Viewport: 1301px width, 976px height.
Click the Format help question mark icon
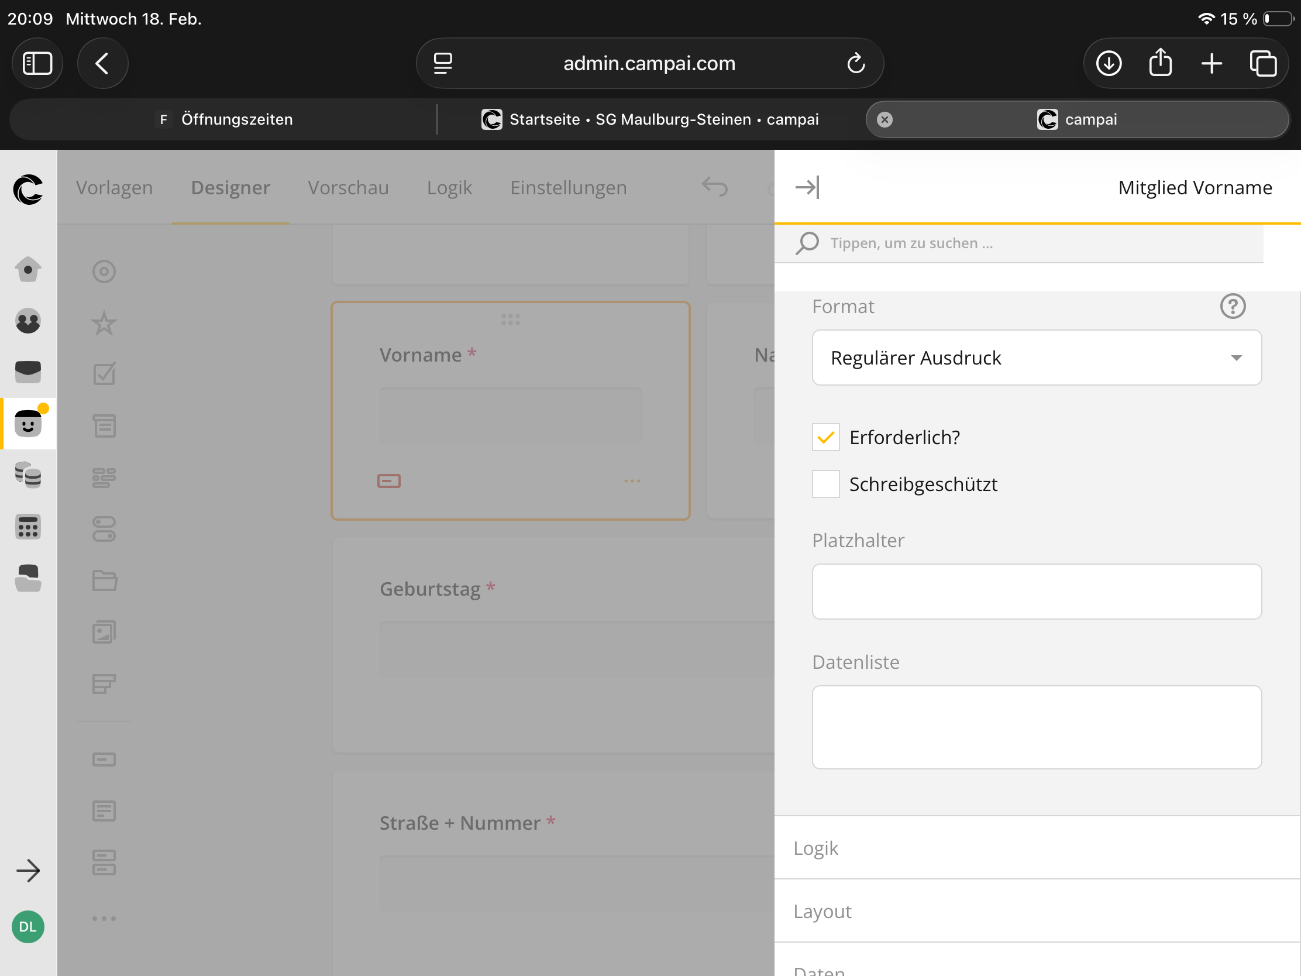[1232, 307]
